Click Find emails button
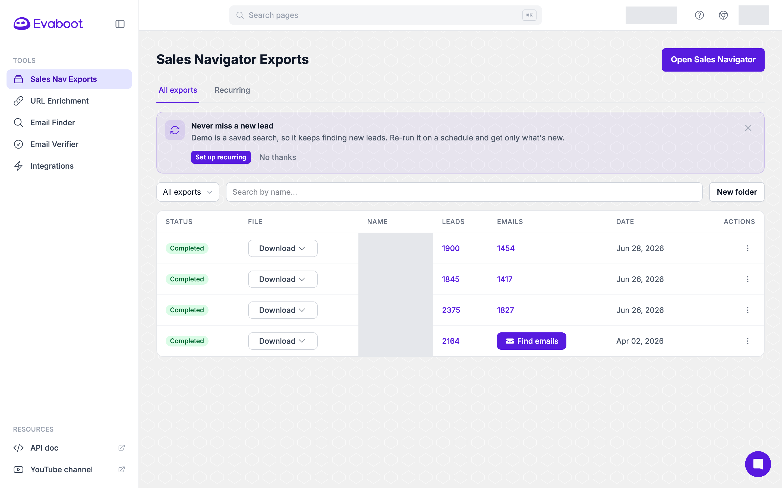 click(x=532, y=341)
